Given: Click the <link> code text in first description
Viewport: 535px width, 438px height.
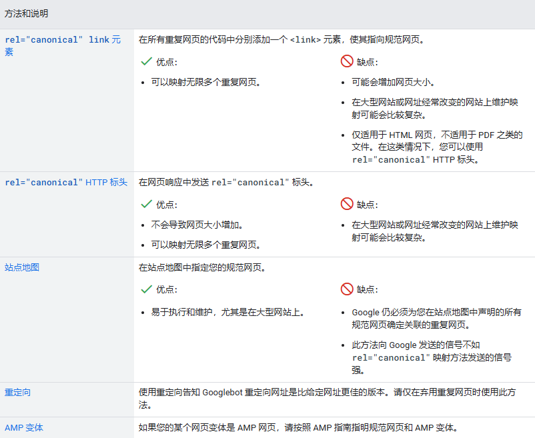Looking at the screenshot, I should tap(310, 40).
